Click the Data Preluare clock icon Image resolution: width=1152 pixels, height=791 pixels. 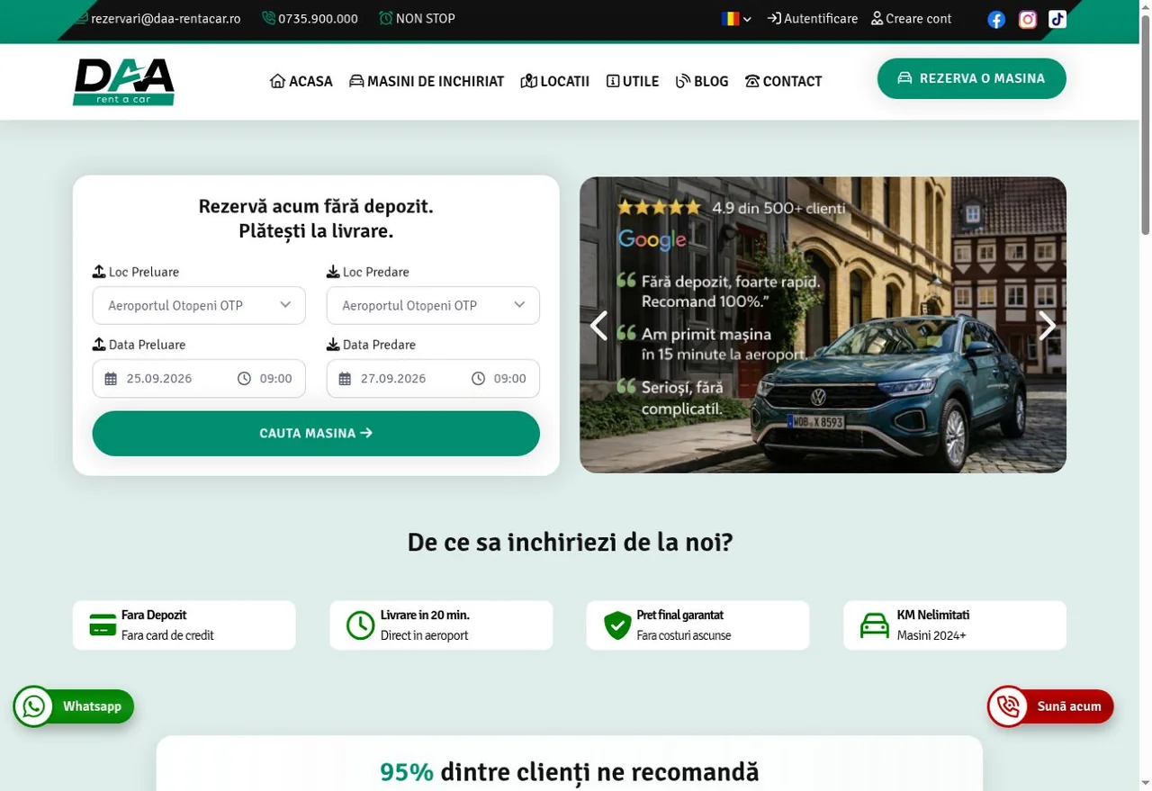pyautogui.click(x=244, y=379)
